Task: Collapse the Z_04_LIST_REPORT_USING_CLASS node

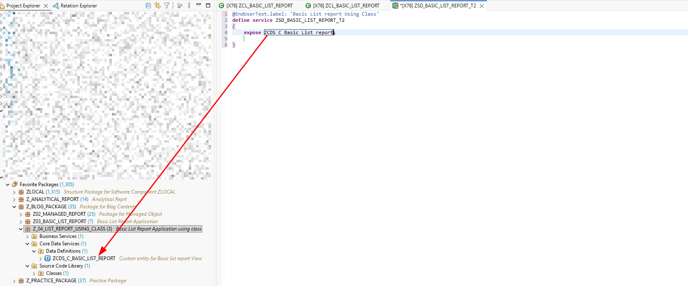Action: point(21,229)
